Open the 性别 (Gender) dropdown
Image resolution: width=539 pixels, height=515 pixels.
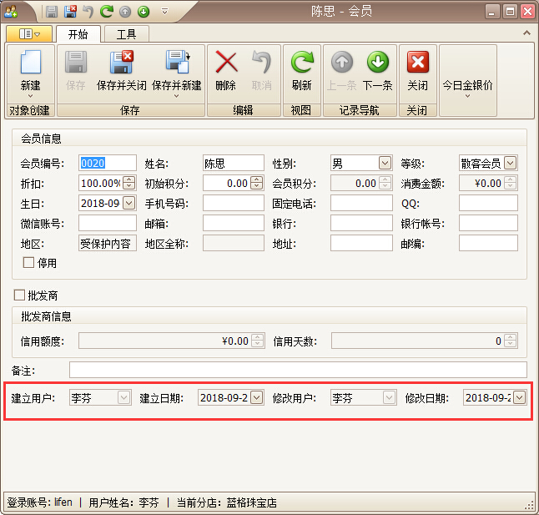(385, 163)
